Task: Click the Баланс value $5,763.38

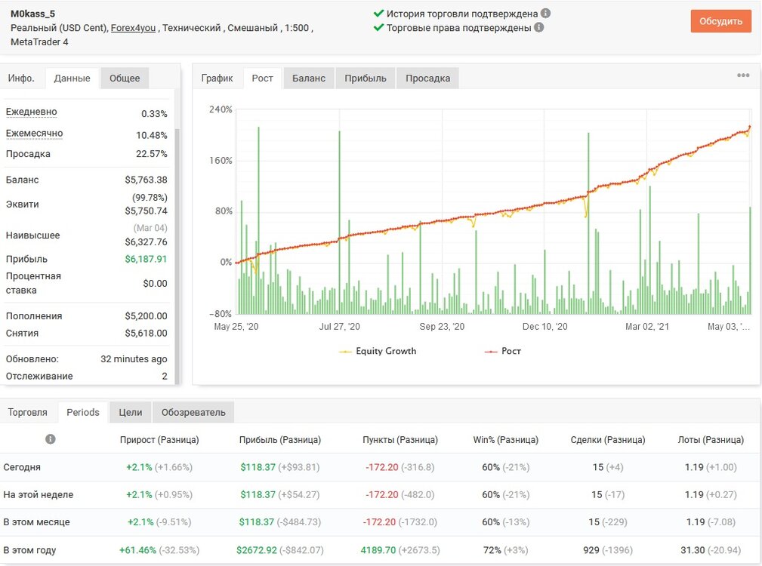Action: click(146, 180)
